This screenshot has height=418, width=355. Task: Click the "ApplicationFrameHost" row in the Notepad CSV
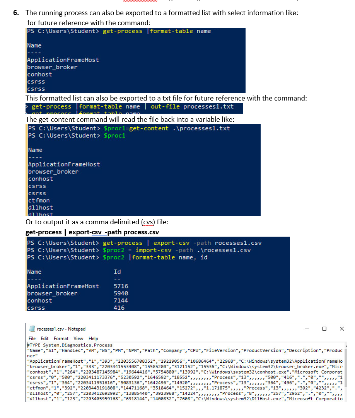coord(185,361)
